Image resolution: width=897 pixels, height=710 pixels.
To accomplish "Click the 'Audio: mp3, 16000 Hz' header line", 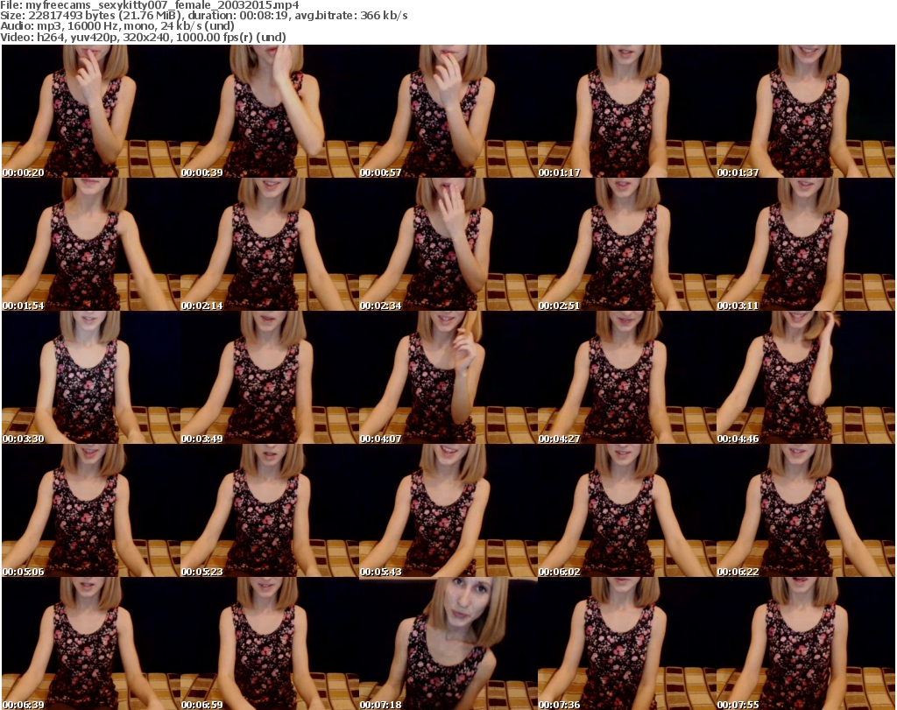I will [117, 26].
